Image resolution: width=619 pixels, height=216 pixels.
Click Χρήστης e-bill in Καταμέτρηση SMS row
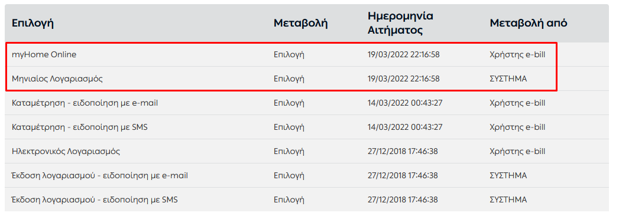tap(517, 127)
